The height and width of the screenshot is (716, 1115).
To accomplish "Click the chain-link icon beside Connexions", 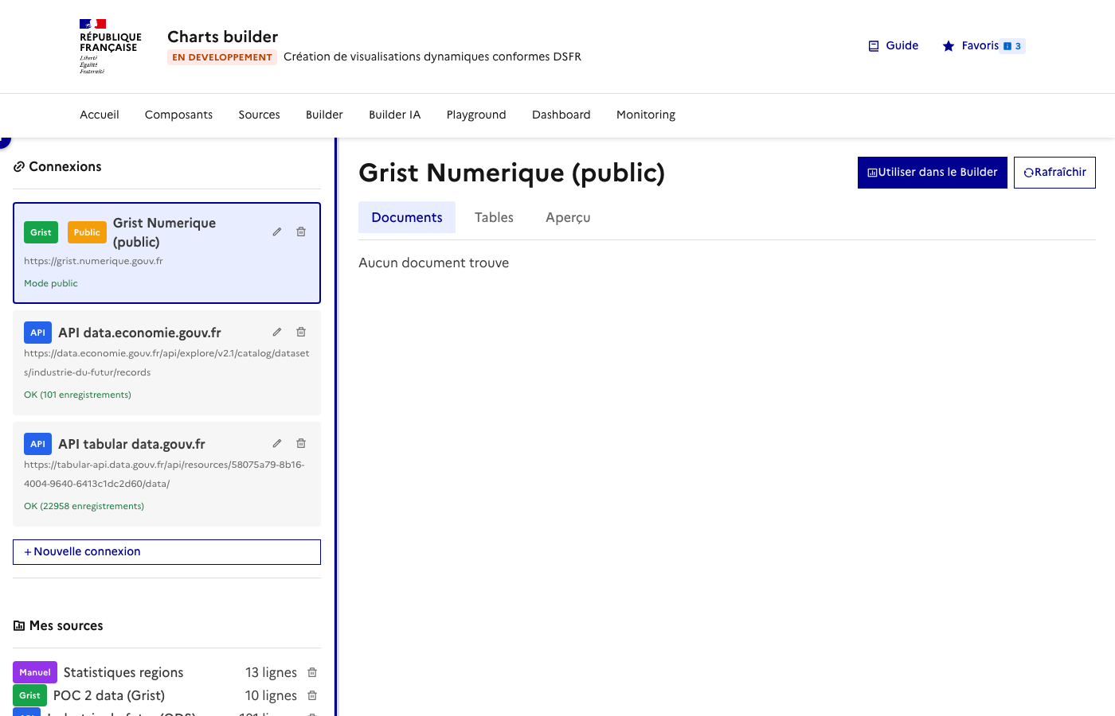I will [18, 166].
